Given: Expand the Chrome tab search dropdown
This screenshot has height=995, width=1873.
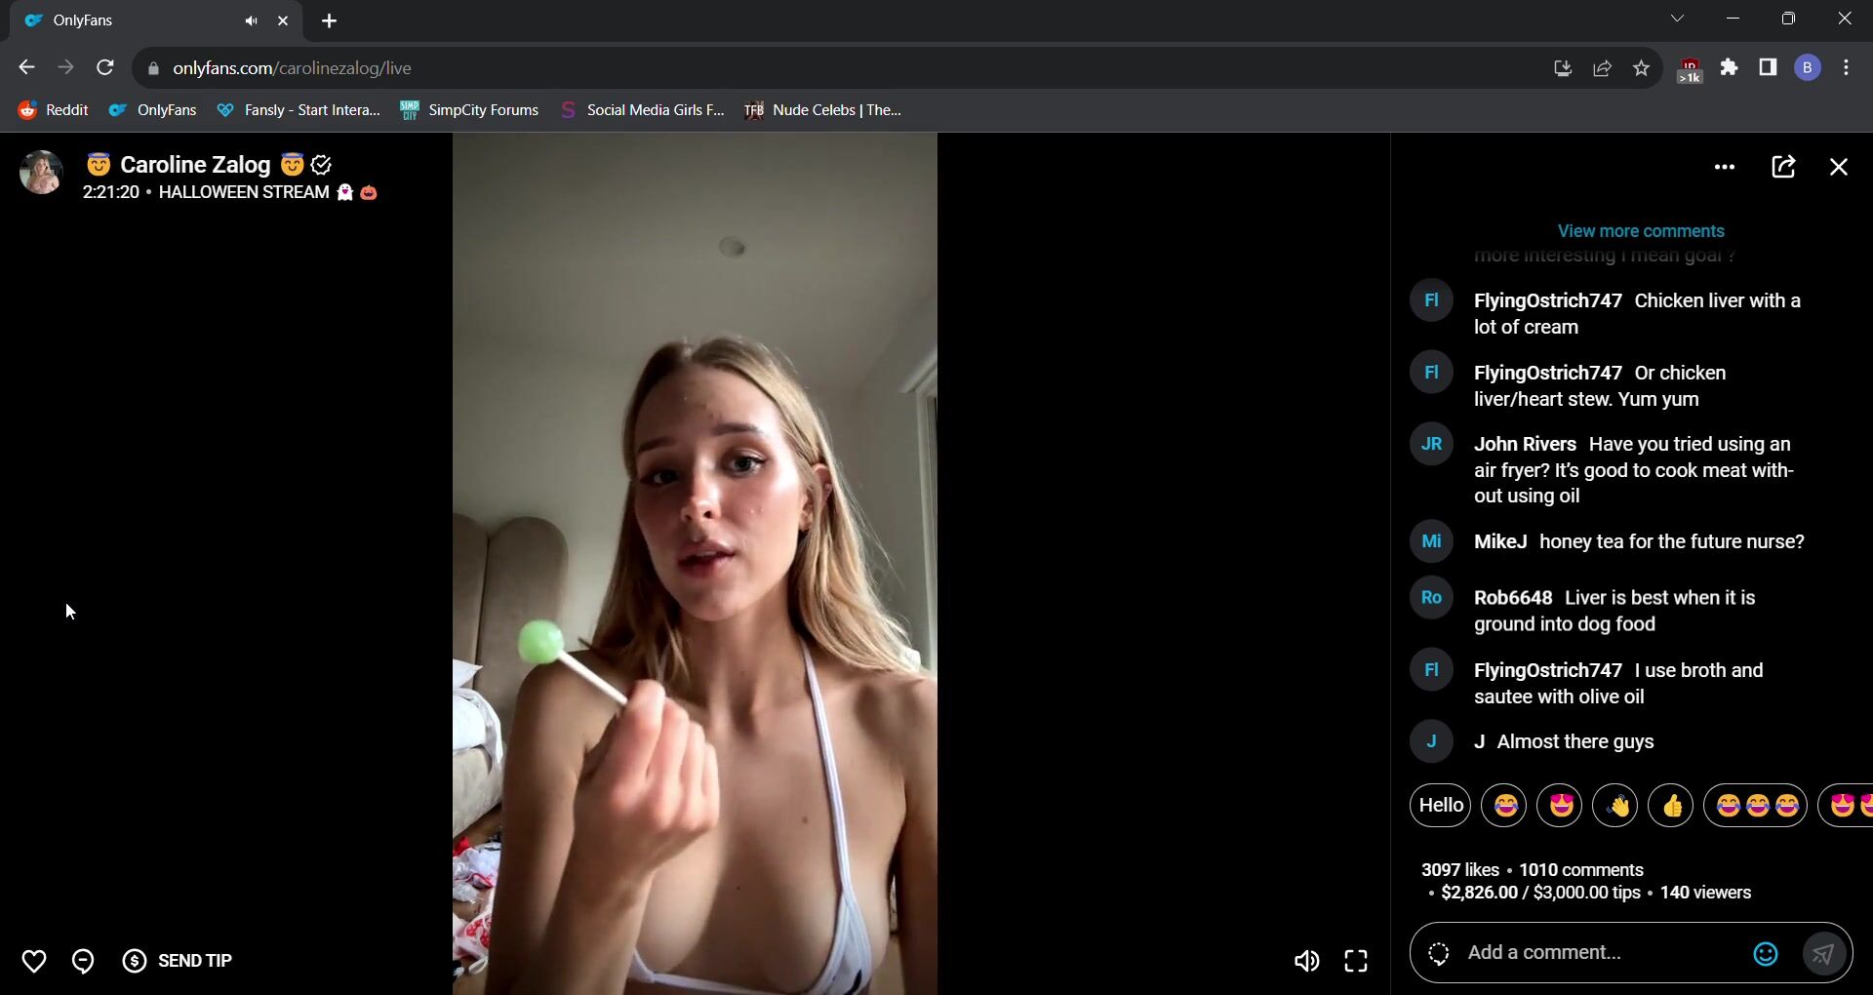Looking at the screenshot, I should [1677, 20].
